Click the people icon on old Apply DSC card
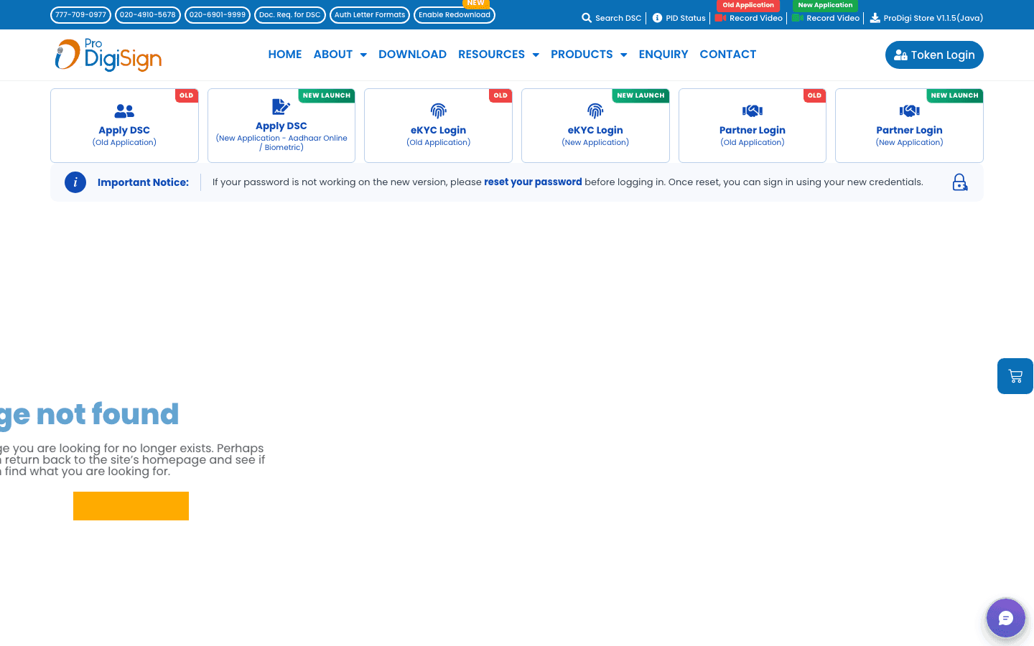Screen dimensions: 1034x646 tap(124, 111)
